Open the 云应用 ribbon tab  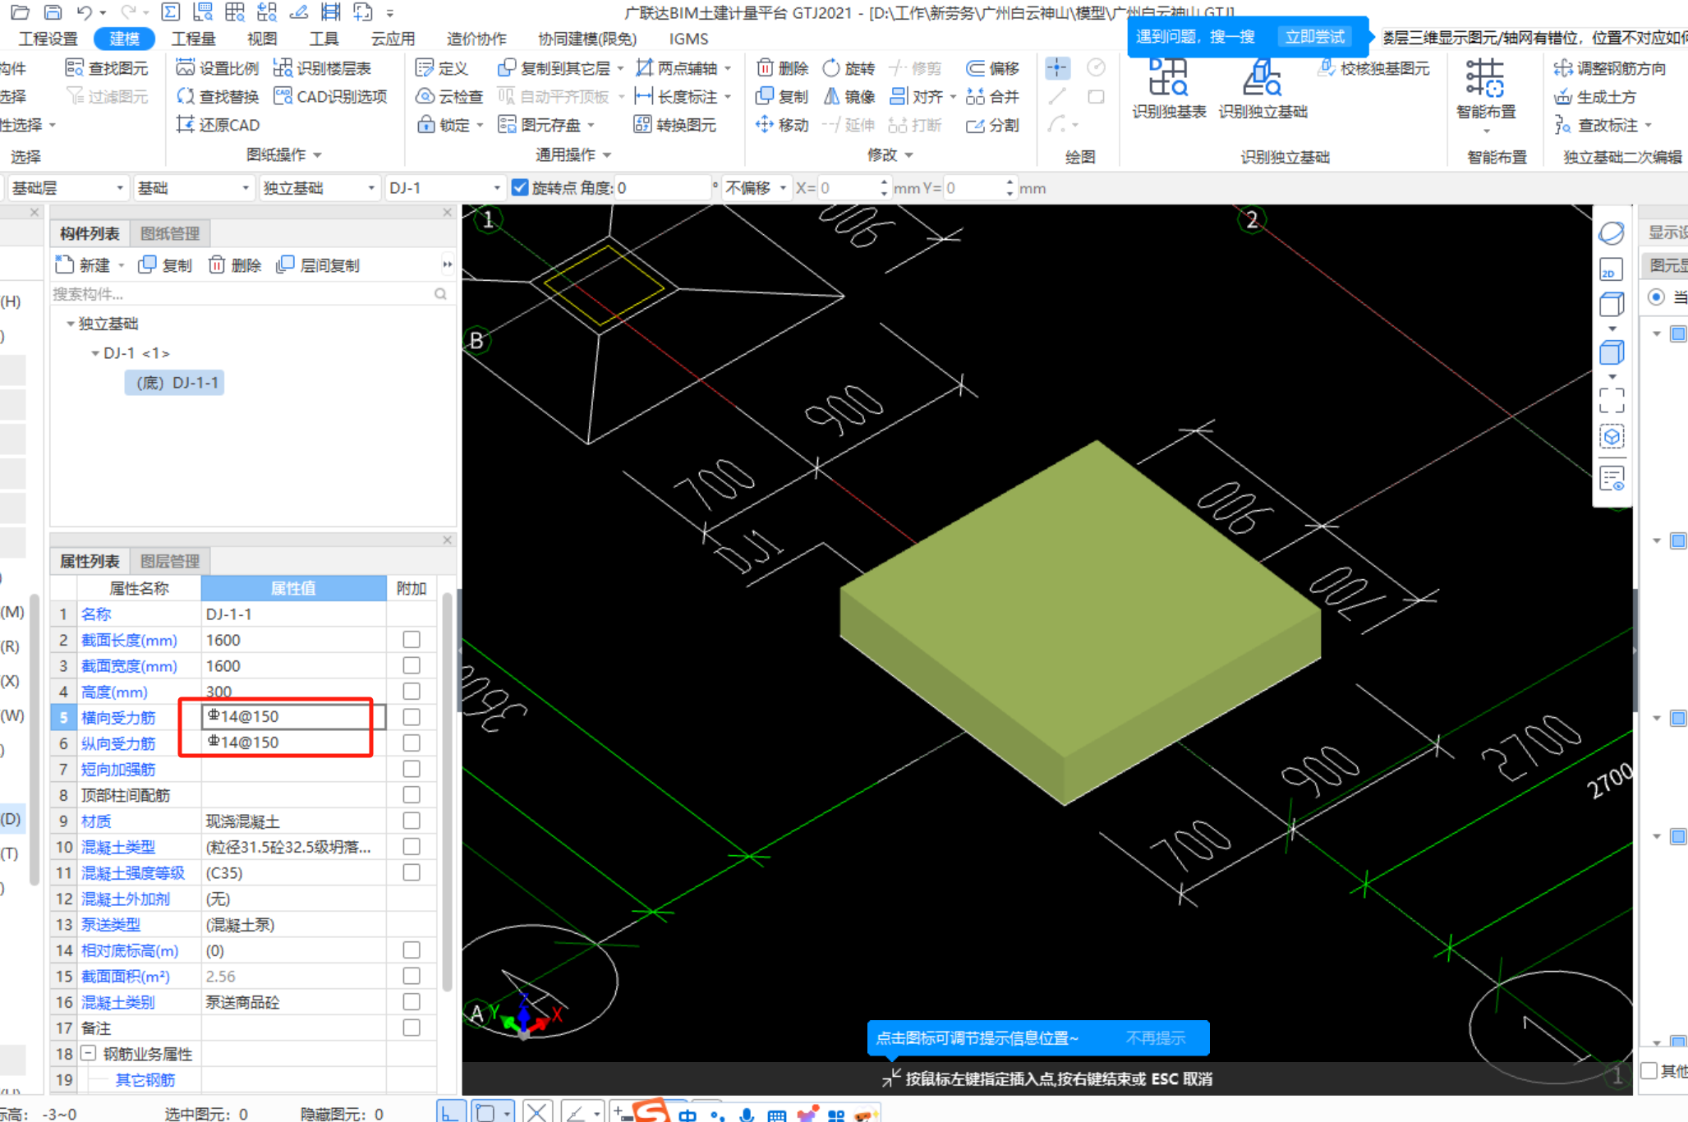point(393,39)
